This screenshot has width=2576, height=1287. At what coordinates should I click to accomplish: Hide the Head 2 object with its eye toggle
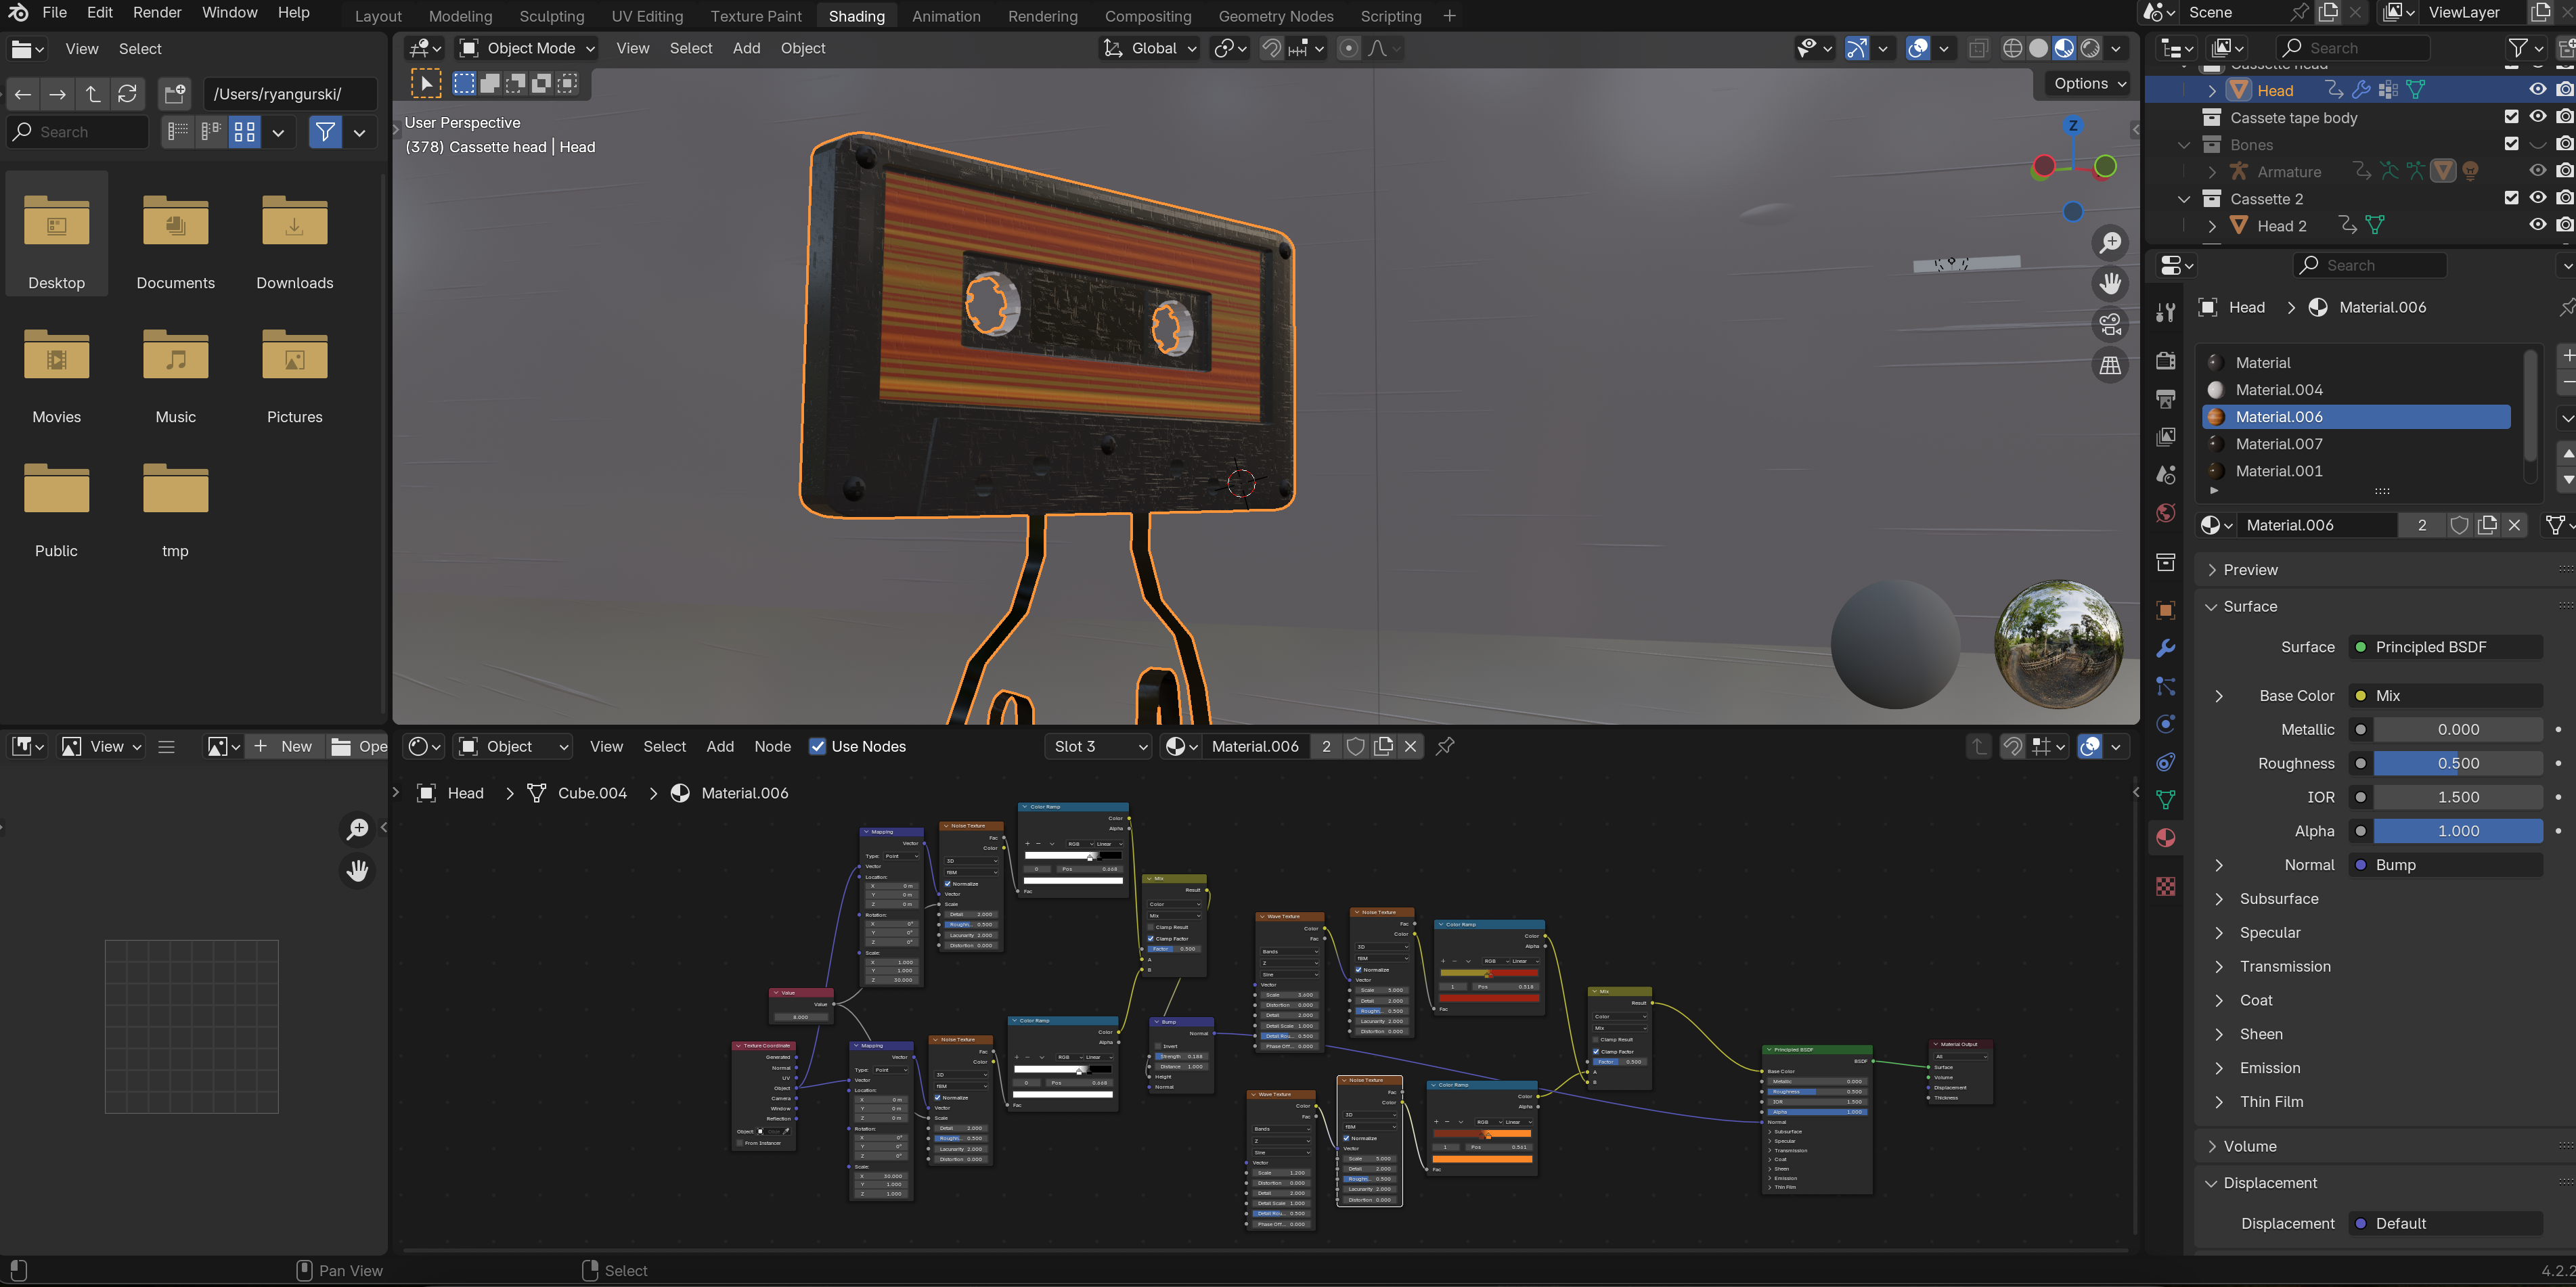(x=2538, y=225)
